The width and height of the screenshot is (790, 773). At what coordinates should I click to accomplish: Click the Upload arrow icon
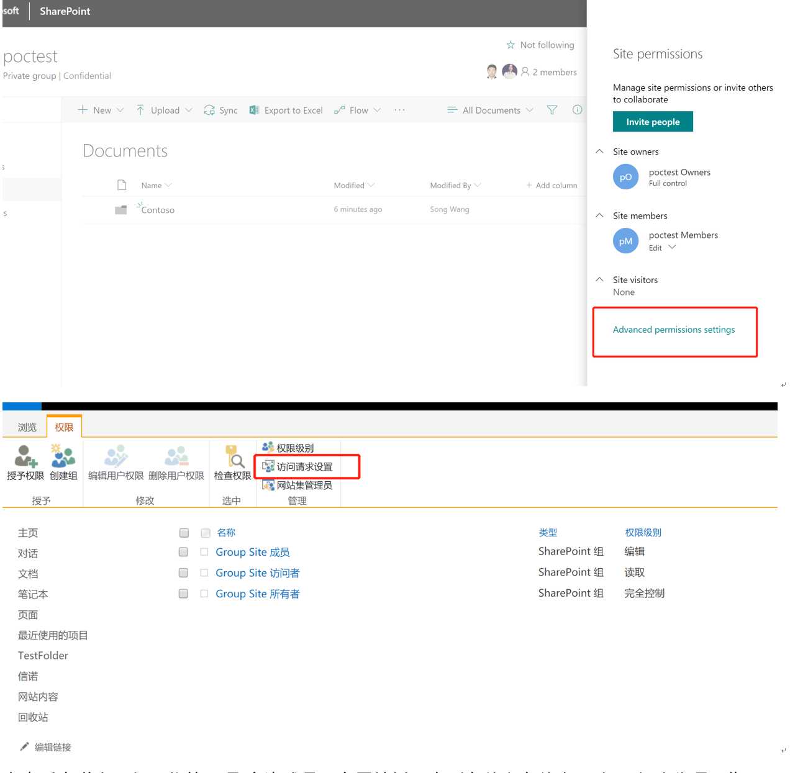click(x=140, y=110)
